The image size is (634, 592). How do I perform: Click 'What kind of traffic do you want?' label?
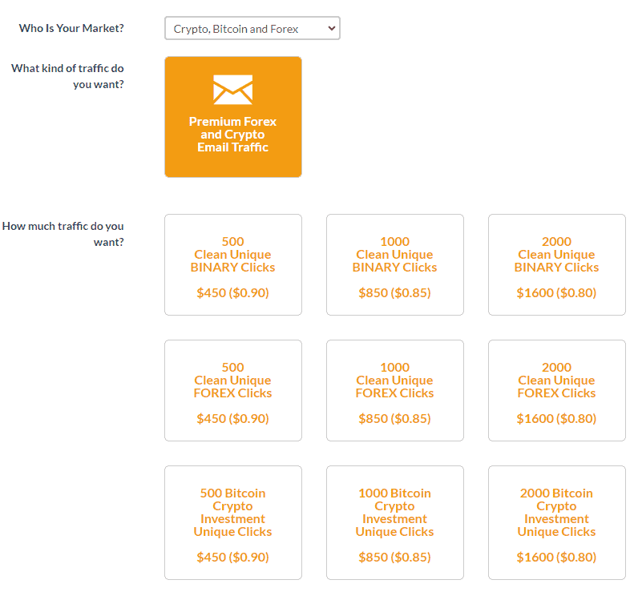(67, 76)
